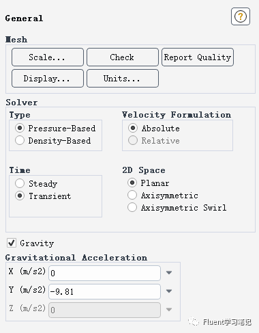The width and height of the screenshot is (259, 333).
Task: Click the Y gravitational acceleration field
Action: tap(104, 291)
